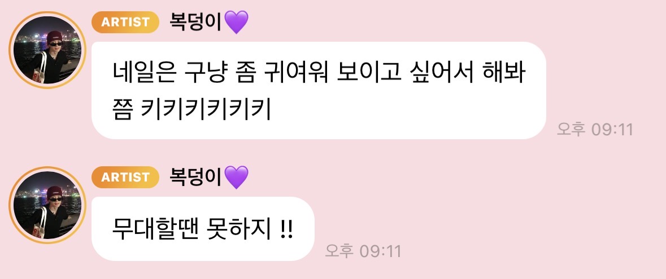666x279 pixels.
Task: Tap the ARTIST badge above the 무대할땐 message
Action: [x=125, y=177]
